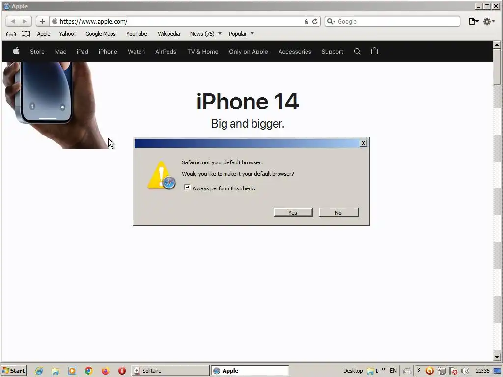Click the page scrollbar up arrow
Screen dimensions: 503x377
[x=497, y=45]
